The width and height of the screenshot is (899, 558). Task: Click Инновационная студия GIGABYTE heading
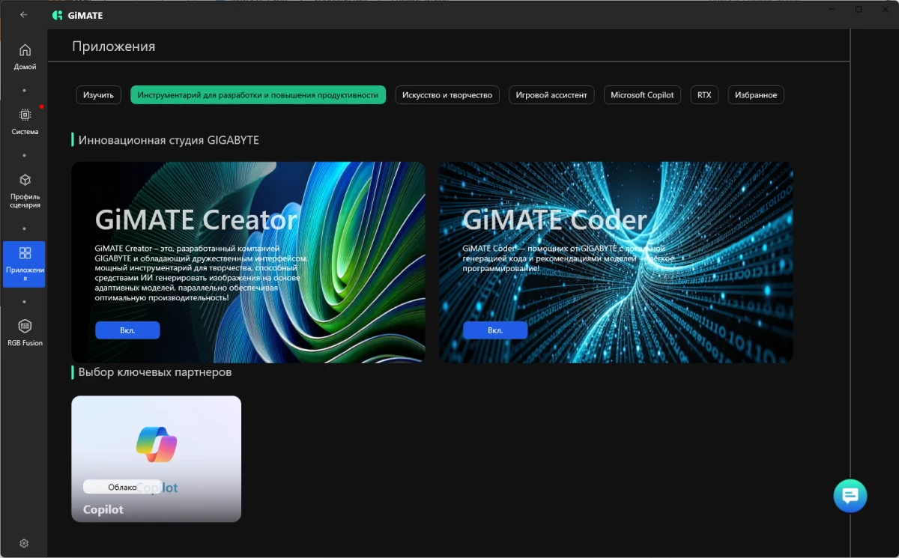pos(169,140)
